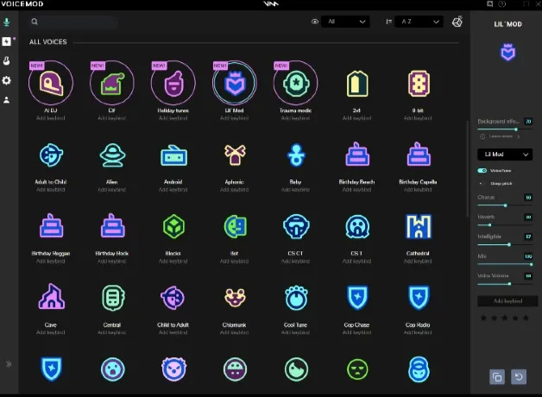Open the All filter dropdown
542x397 pixels.
[x=345, y=22]
